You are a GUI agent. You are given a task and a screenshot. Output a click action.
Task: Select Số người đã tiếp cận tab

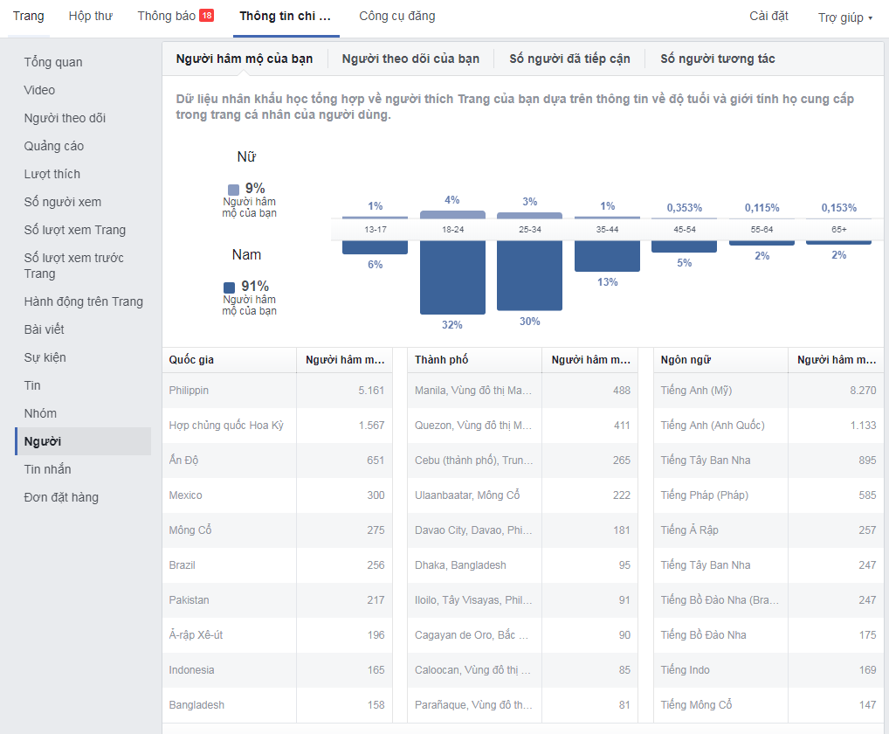[x=569, y=59]
